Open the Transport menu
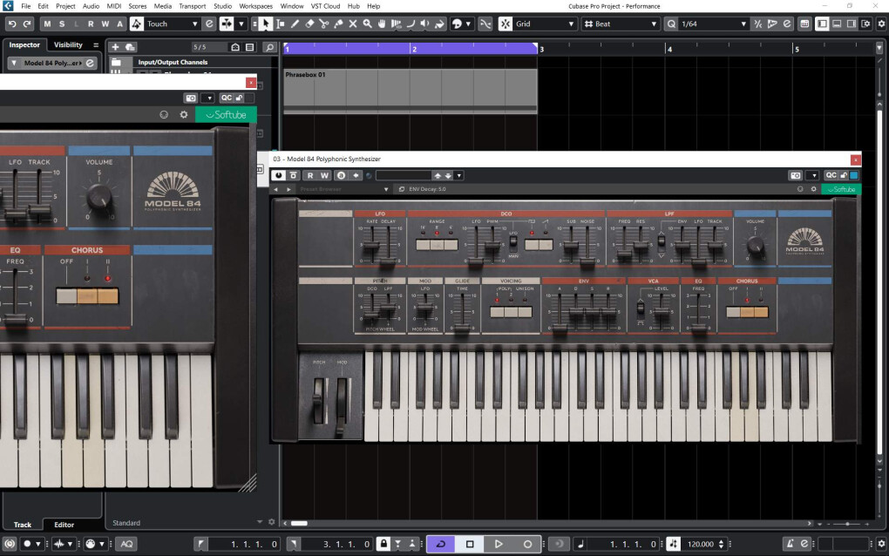889x556 pixels. (193, 6)
